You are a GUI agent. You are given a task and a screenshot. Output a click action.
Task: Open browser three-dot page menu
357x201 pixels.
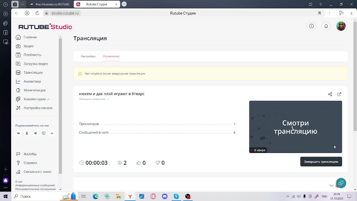tap(330, 13)
